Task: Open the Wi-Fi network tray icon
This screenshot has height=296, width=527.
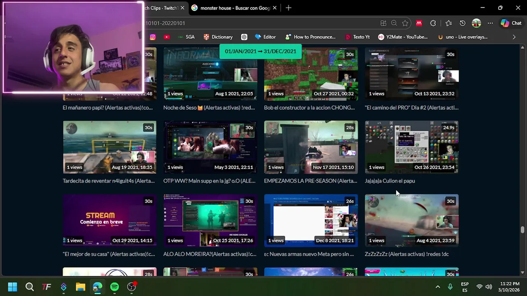Action: point(479,287)
